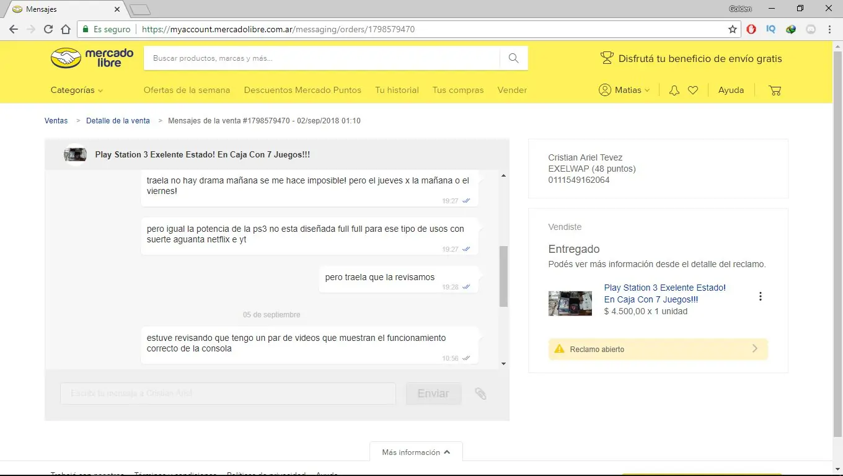Bookmark this page with the star icon
This screenshot has width=843, height=476.
coord(733,29)
